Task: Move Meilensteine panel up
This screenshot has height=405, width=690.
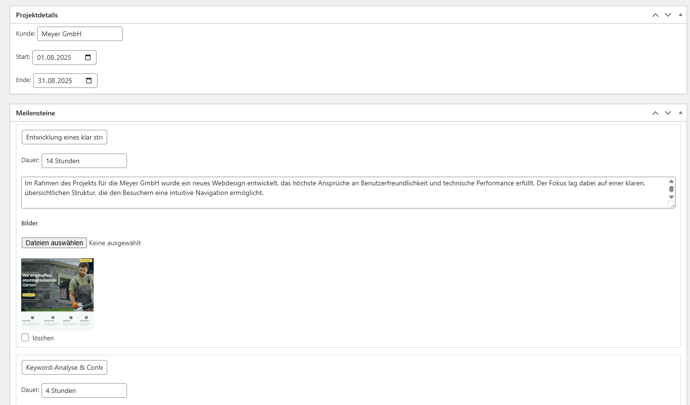Action: click(x=655, y=113)
